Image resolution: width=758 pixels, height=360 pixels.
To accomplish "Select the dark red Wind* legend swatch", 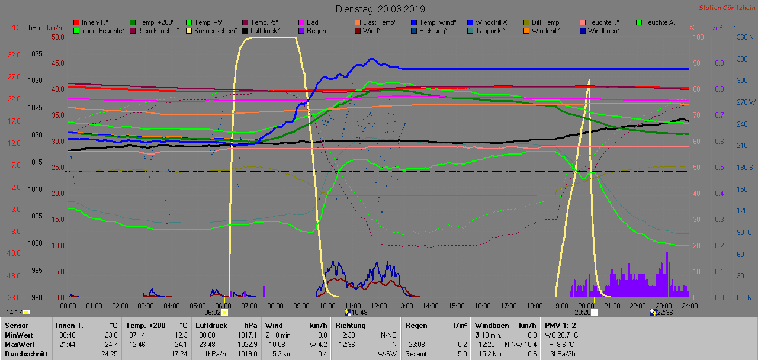I will (358, 30).
